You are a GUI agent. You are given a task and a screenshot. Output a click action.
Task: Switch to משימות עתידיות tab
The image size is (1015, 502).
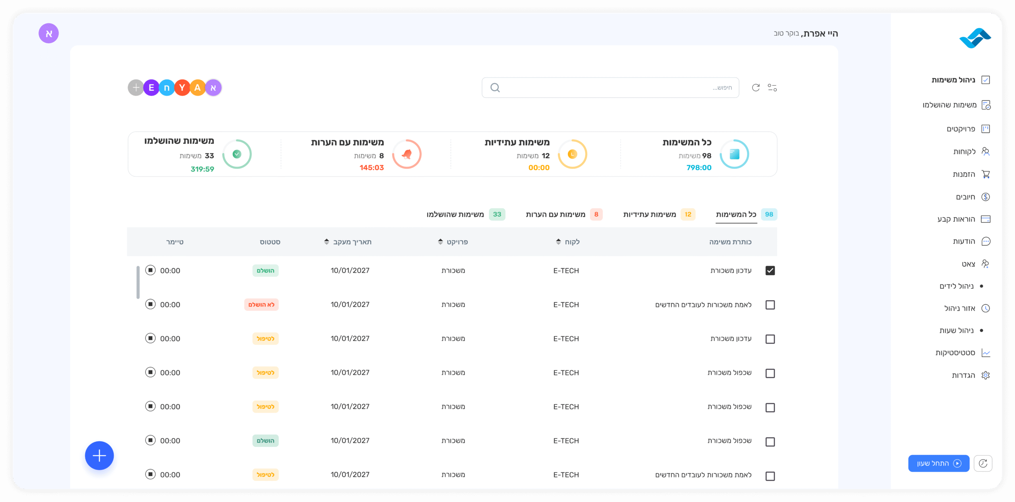[649, 215]
